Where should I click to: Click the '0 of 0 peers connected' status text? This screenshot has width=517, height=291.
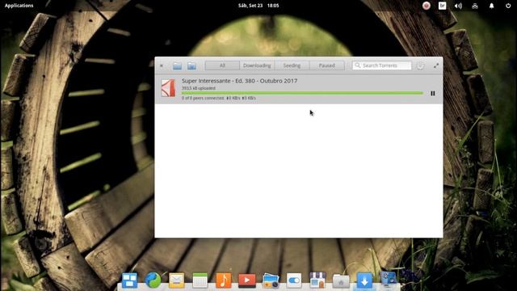(203, 98)
